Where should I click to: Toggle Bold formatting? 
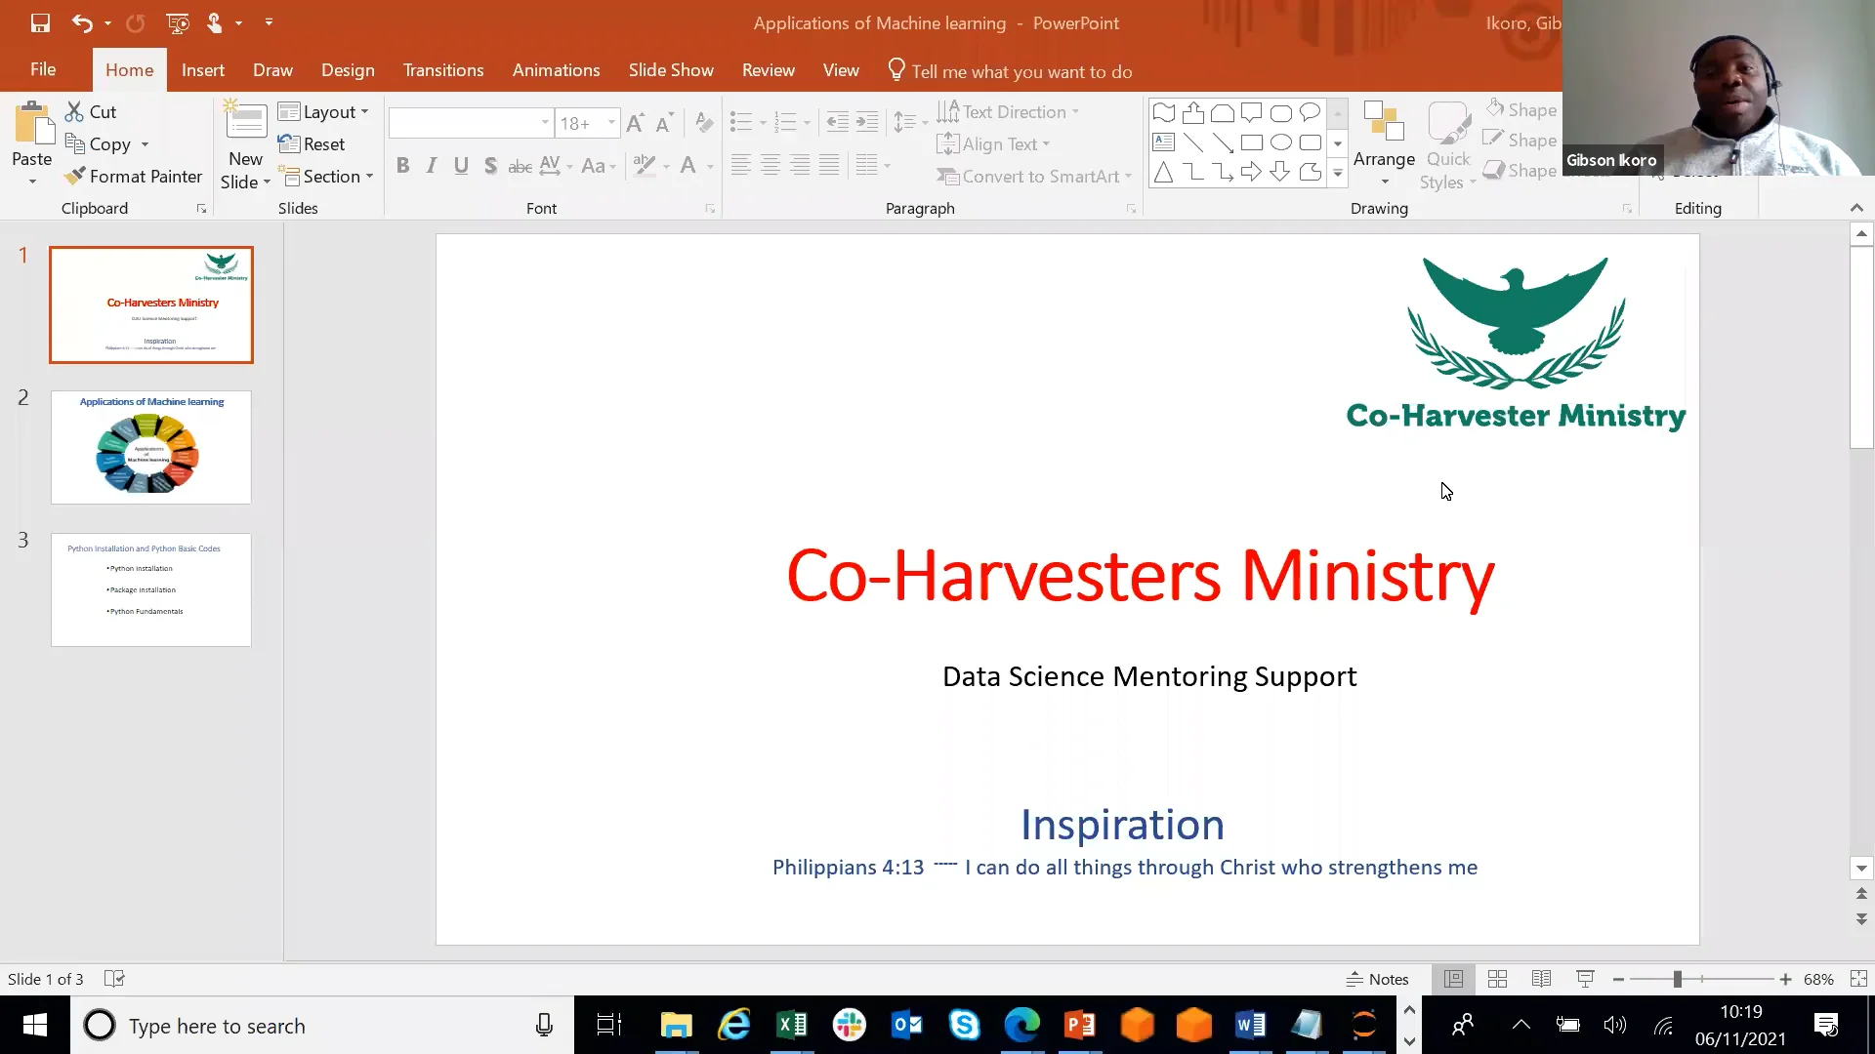[x=402, y=166]
